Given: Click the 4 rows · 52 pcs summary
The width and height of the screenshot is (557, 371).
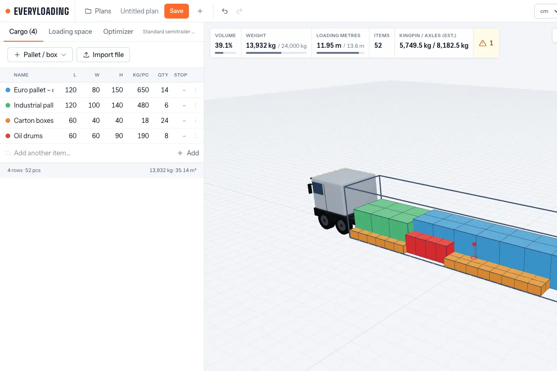Looking at the screenshot, I should click(x=24, y=170).
